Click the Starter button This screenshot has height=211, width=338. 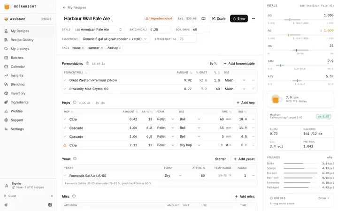[x=220, y=159]
